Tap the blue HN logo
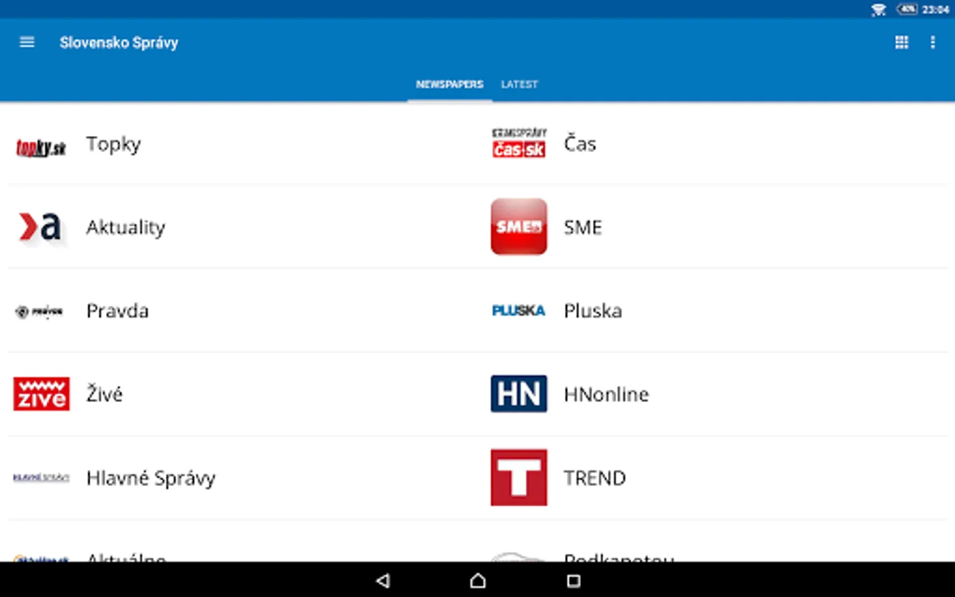This screenshot has width=955, height=597. (519, 393)
